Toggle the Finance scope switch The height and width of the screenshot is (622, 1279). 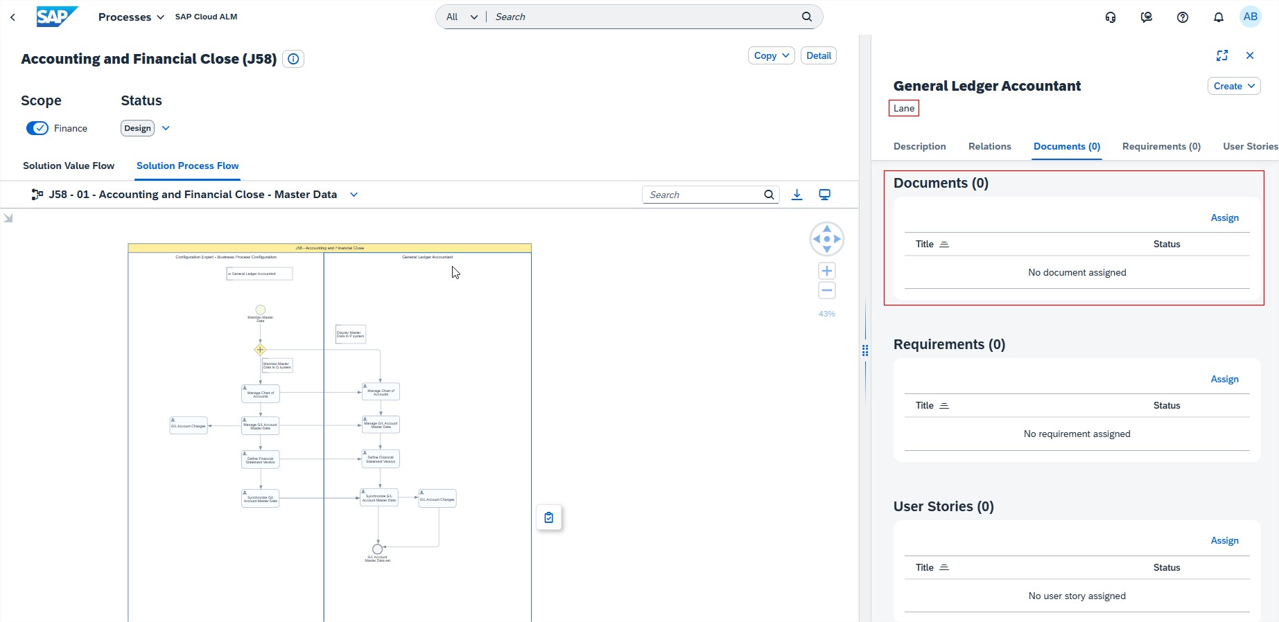pos(37,128)
